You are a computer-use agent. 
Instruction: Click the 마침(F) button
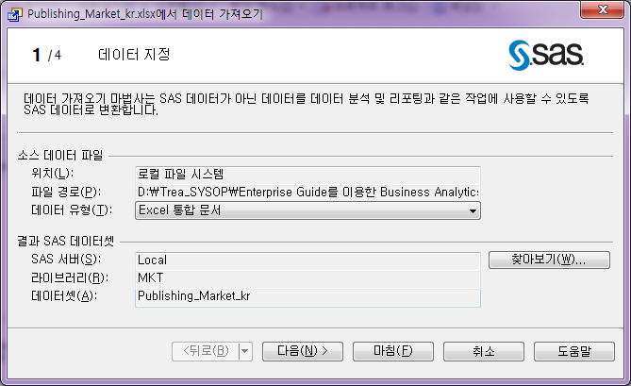tap(393, 351)
